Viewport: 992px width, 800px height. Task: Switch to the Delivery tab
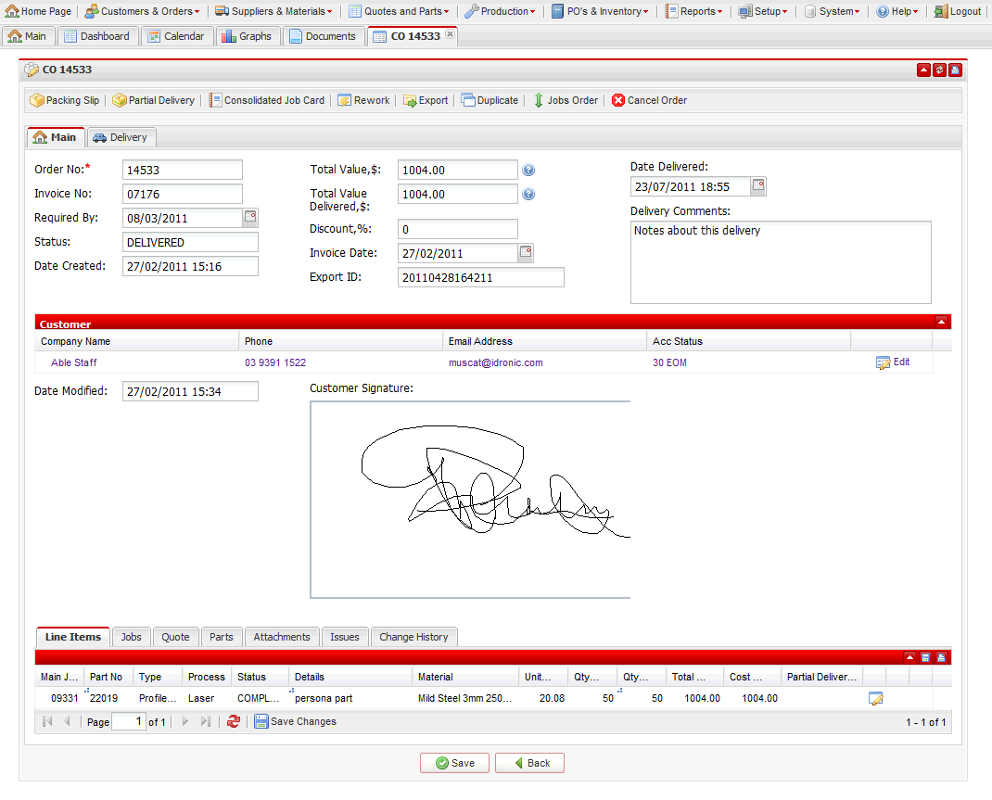tap(121, 137)
